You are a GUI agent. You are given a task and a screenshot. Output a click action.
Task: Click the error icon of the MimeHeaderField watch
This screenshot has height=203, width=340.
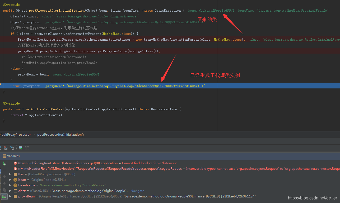[x=15, y=168]
